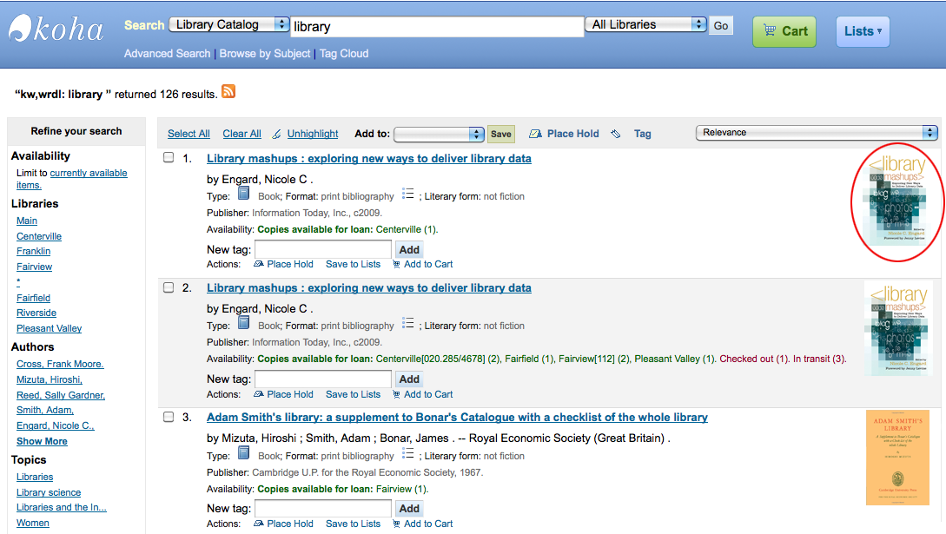The height and width of the screenshot is (534, 946).
Task: Select the checkbox for Adam Smith's library
Action: click(169, 417)
